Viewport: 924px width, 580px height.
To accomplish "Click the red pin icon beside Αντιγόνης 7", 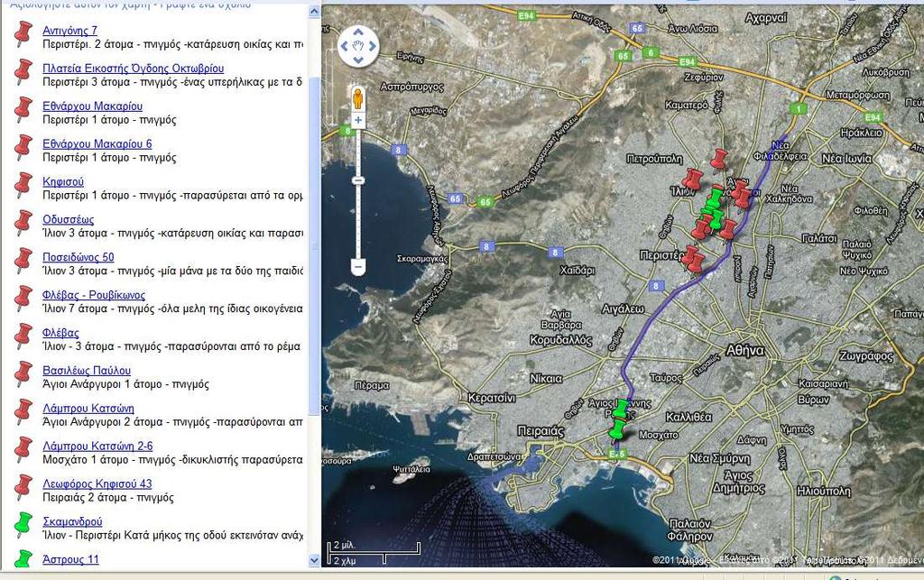I will tap(23, 33).
